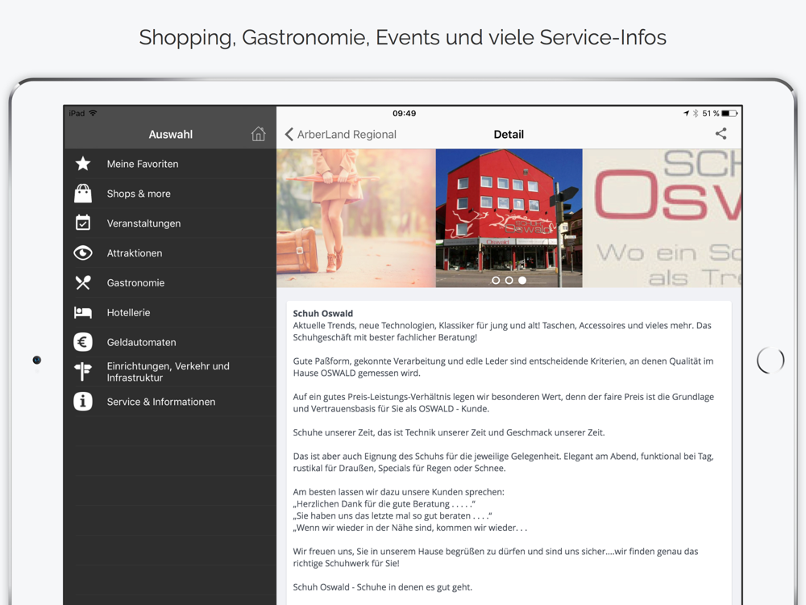Select Geldautomaten label in the sidebar

click(x=141, y=342)
